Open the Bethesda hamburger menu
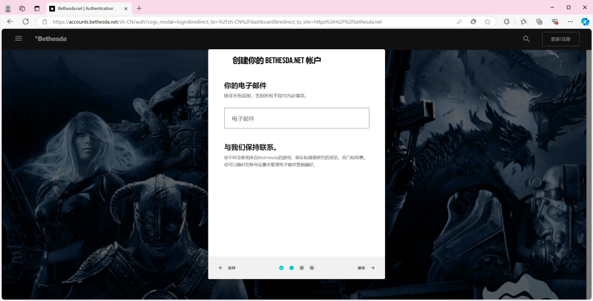Screen dimensions: 593x301 click(18, 39)
